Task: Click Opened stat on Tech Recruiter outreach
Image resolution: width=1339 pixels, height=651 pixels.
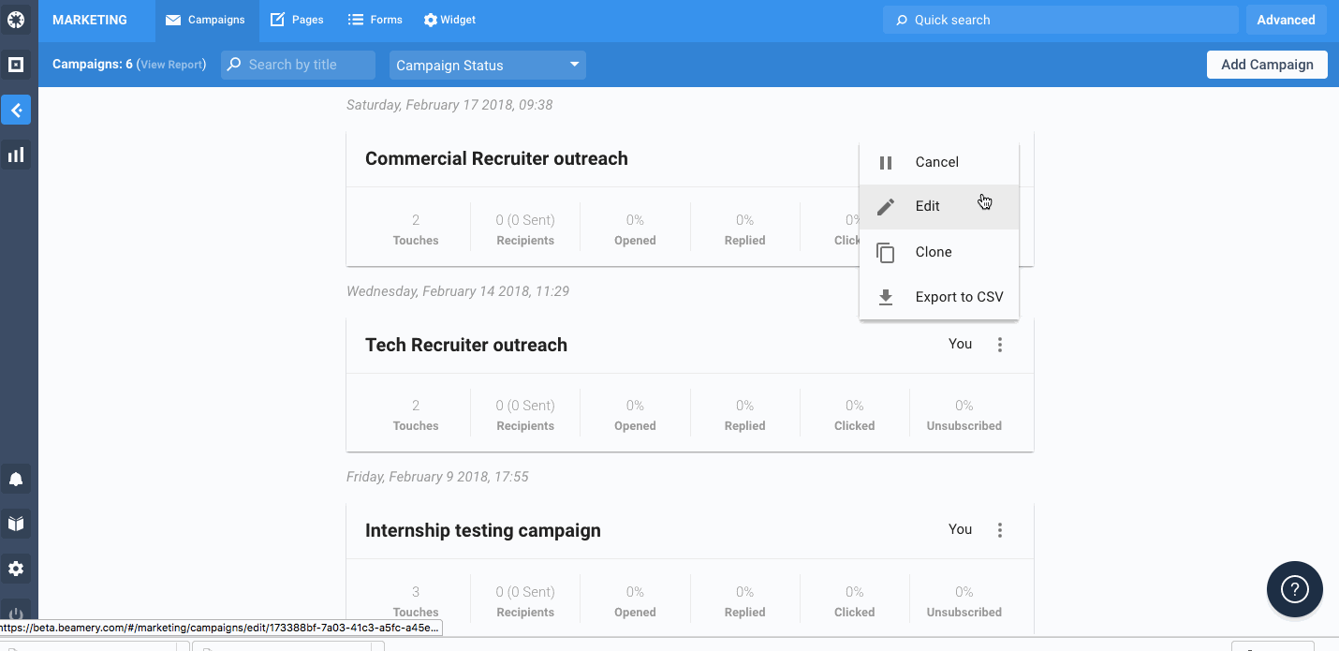Action: coord(635,415)
